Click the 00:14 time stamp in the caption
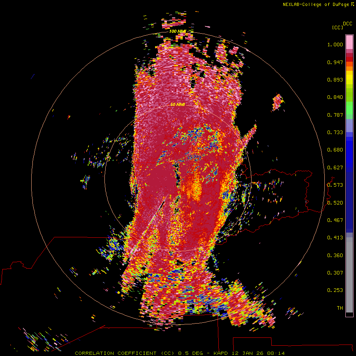This screenshot has height=356, width=356. (276, 353)
